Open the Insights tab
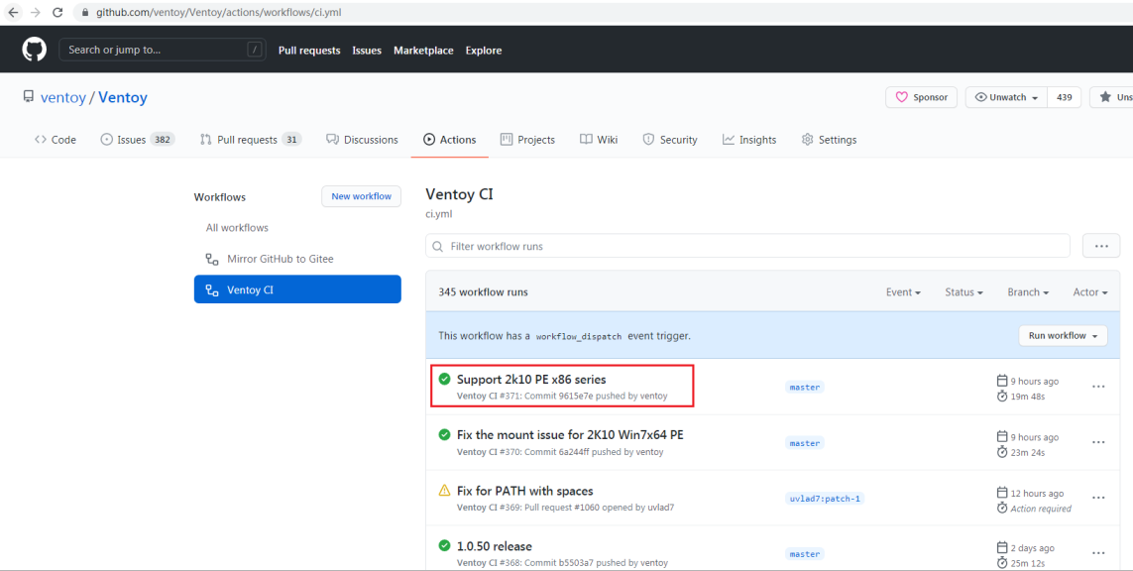The width and height of the screenshot is (1133, 571). click(749, 140)
